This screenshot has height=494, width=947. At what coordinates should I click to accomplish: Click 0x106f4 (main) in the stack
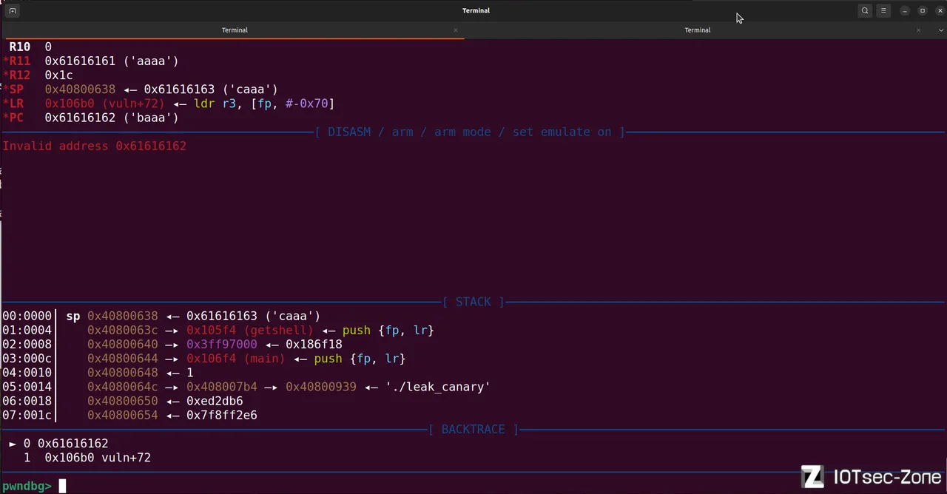[236, 359]
